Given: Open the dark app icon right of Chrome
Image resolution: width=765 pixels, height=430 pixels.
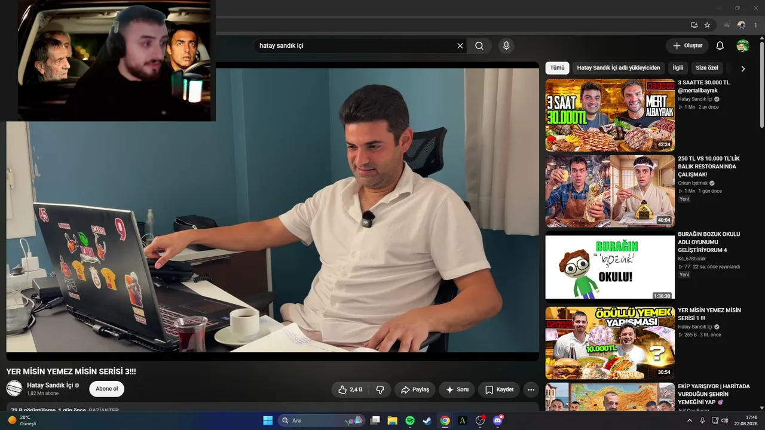Looking at the screenshot, I should [462, 420].
